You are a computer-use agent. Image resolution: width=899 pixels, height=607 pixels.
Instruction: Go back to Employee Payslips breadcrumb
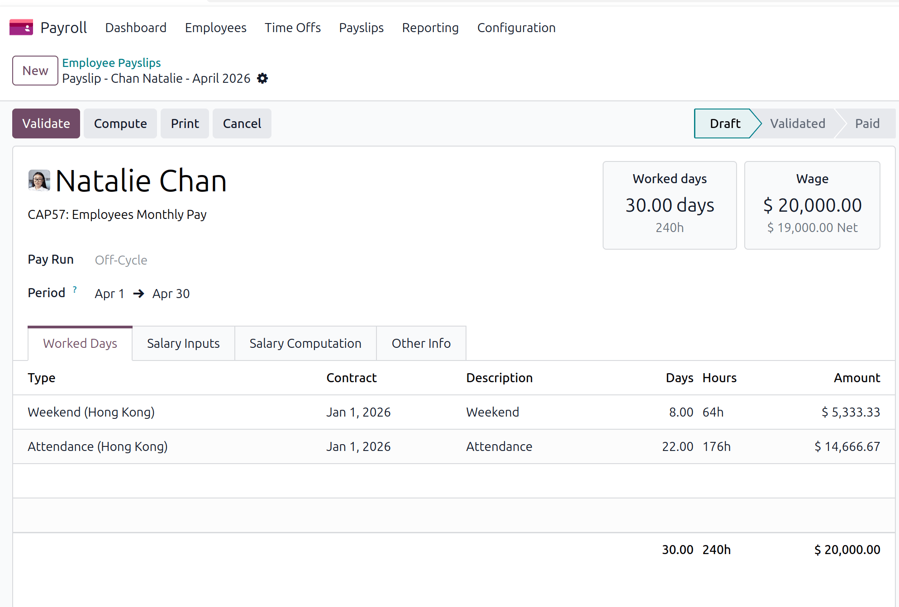(111, 62)
